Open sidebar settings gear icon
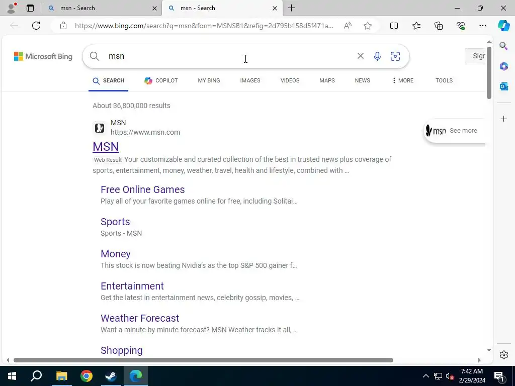 tap(503, 355)
